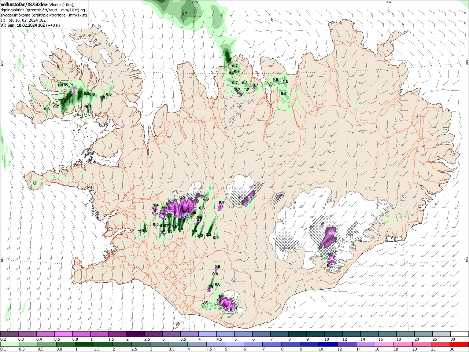The width and height of the screenshot is (469, 352).
Task: Pick the dusky purple 0.2 snow legend swatch
Action: pyautogui.click(x=9, y=334)
